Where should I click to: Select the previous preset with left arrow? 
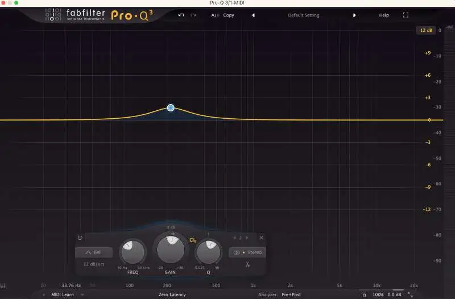coord(253,15)
